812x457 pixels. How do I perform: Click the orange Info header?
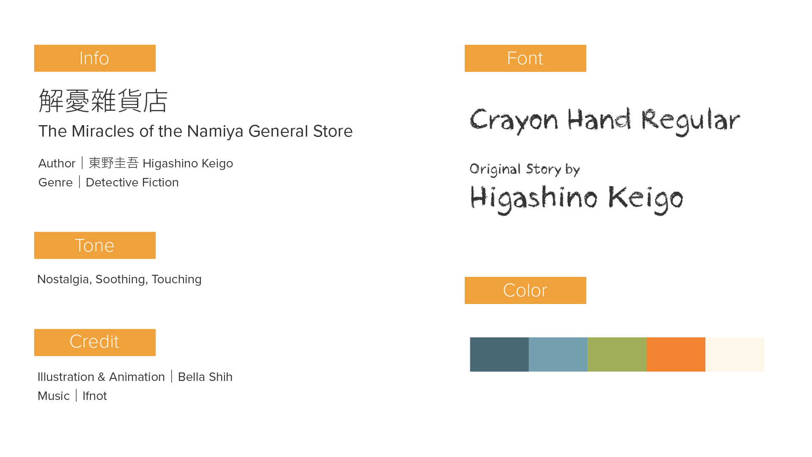(x=95, y=58)
